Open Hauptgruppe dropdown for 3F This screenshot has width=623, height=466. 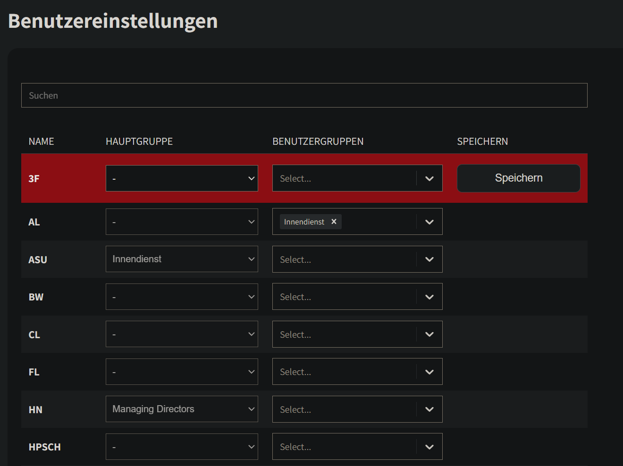click(182, 178)
